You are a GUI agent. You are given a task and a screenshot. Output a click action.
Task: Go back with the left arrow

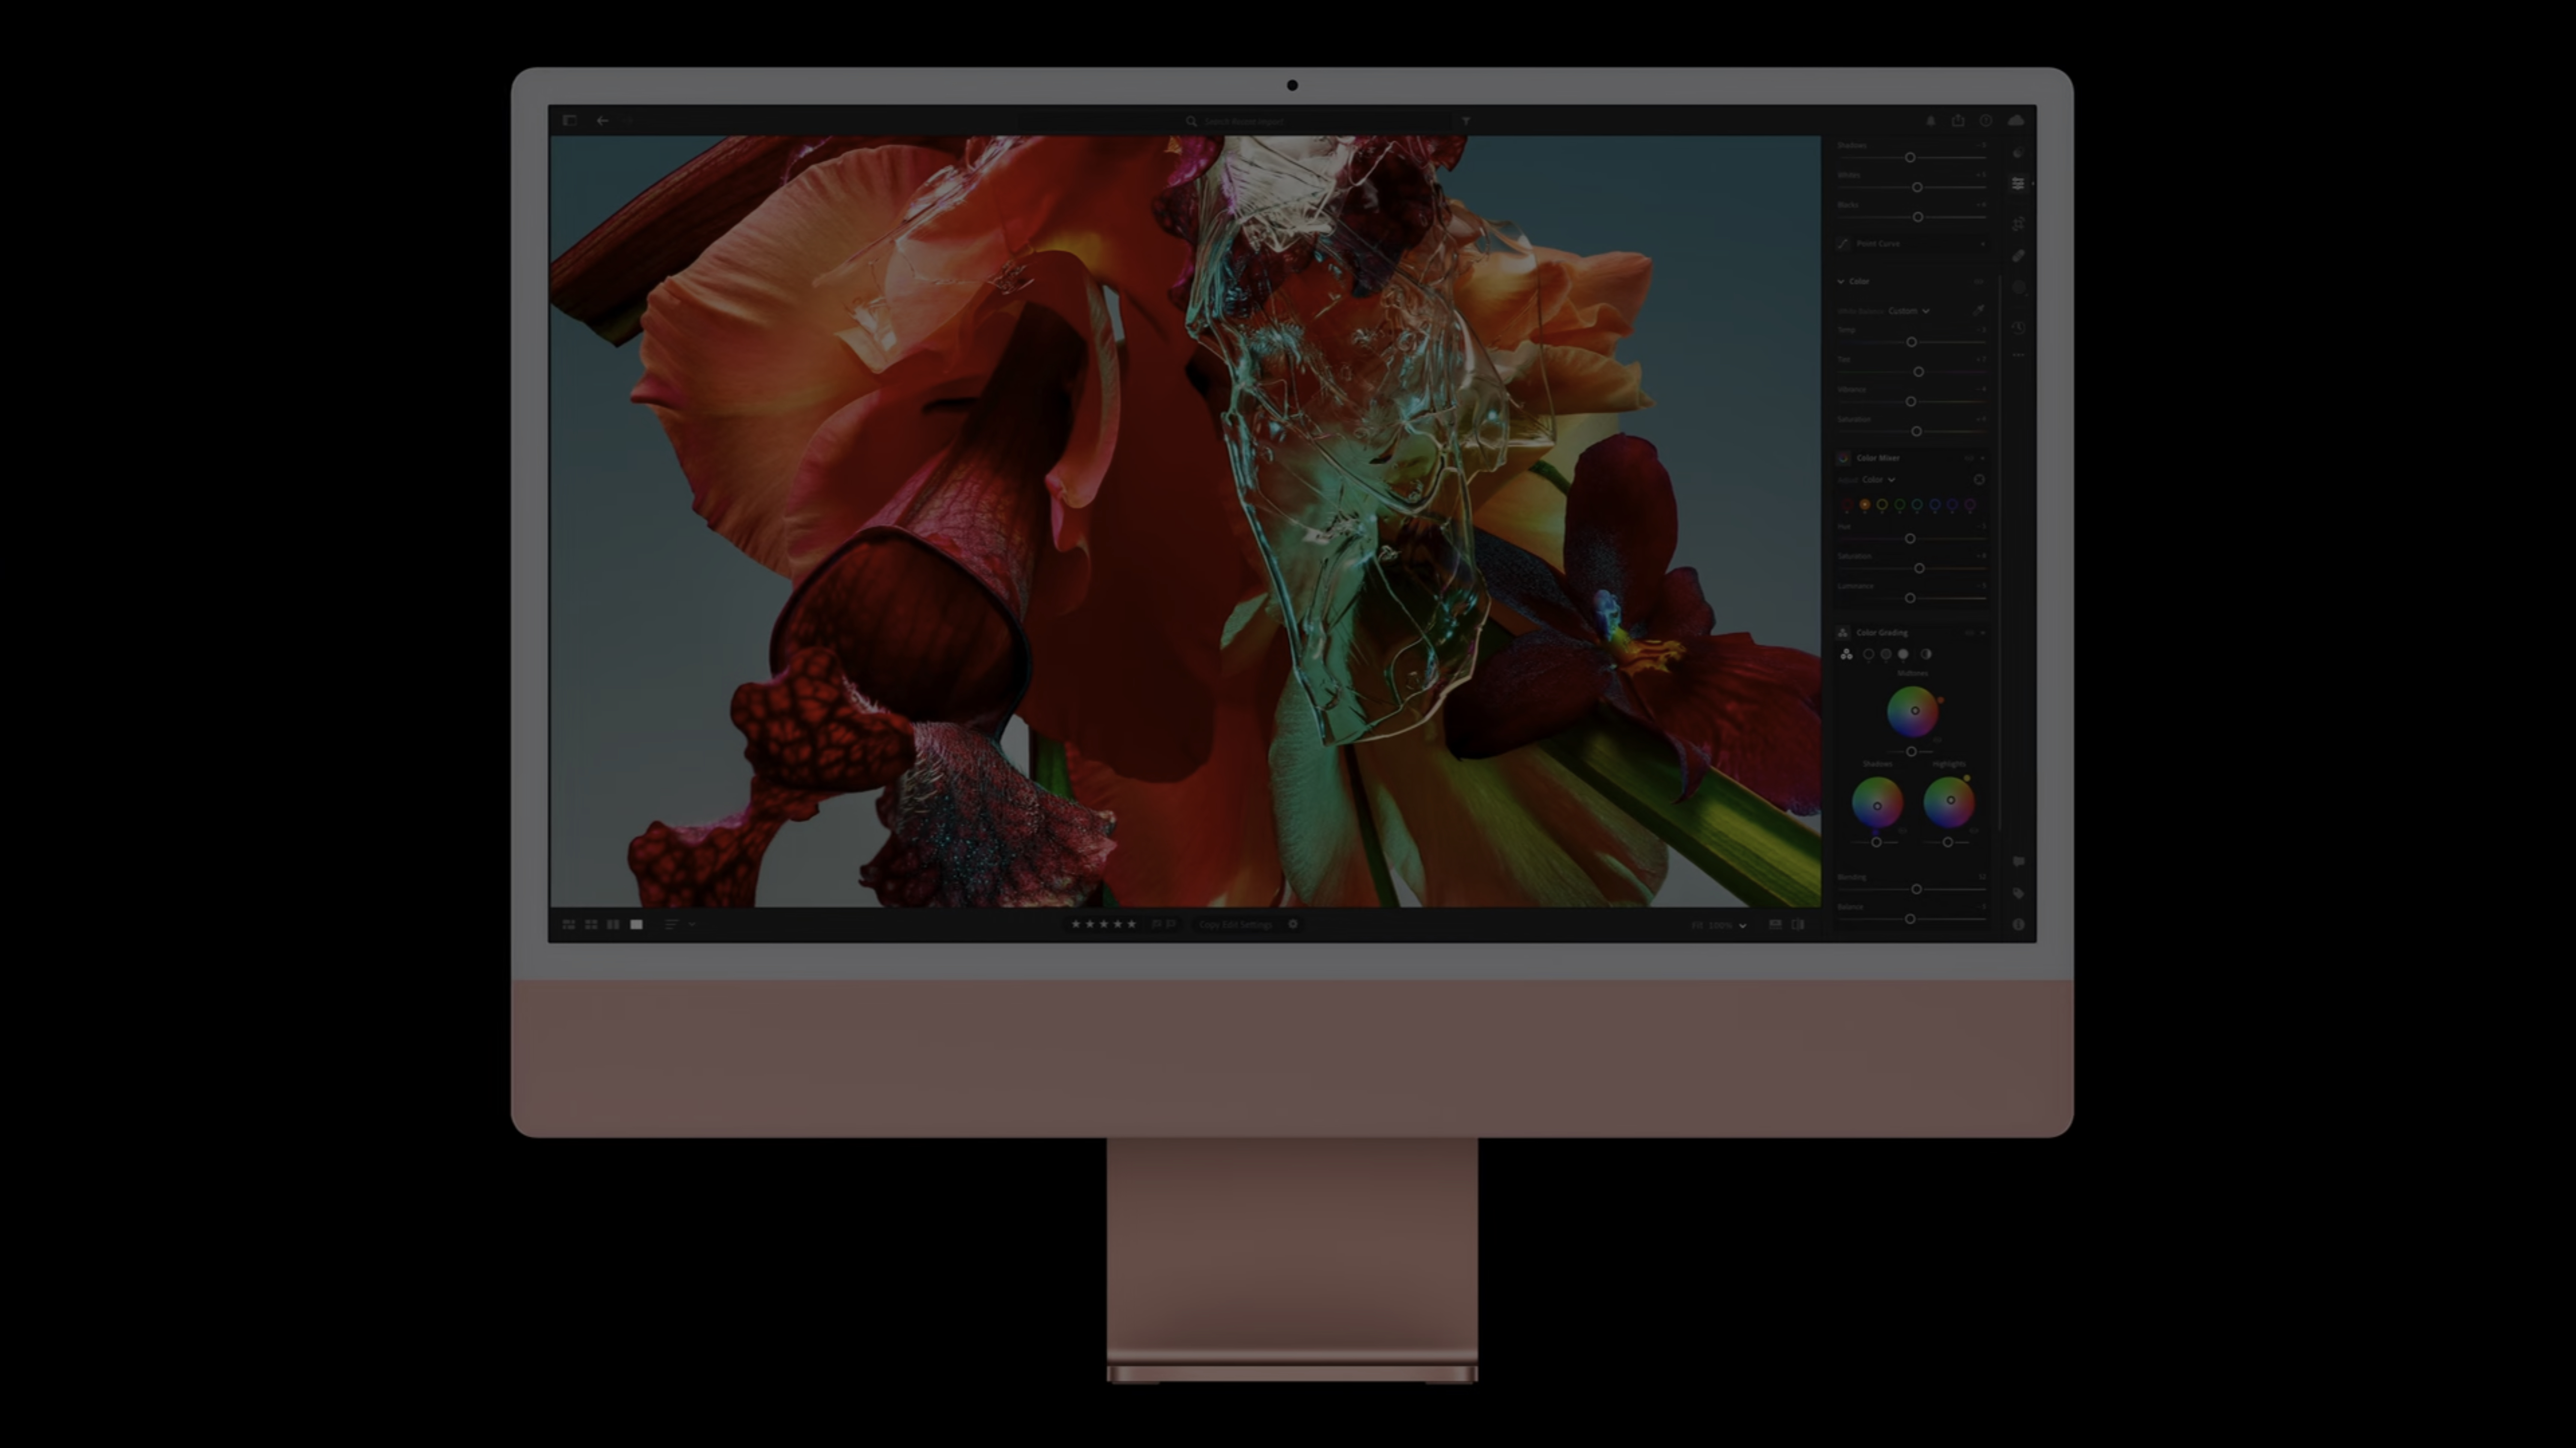(602, 121)
